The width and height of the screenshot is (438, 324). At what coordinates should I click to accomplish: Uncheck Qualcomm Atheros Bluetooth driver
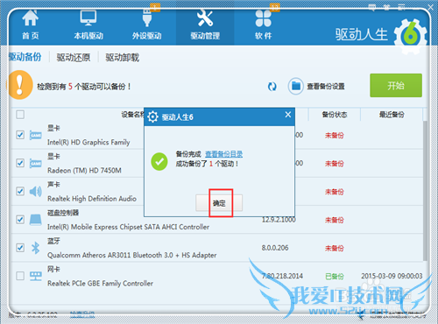pyautogui.click(x=20, y=248)
